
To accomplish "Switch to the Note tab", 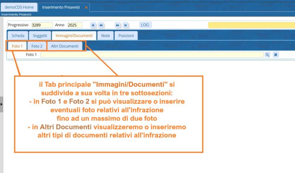I will 105,36.
